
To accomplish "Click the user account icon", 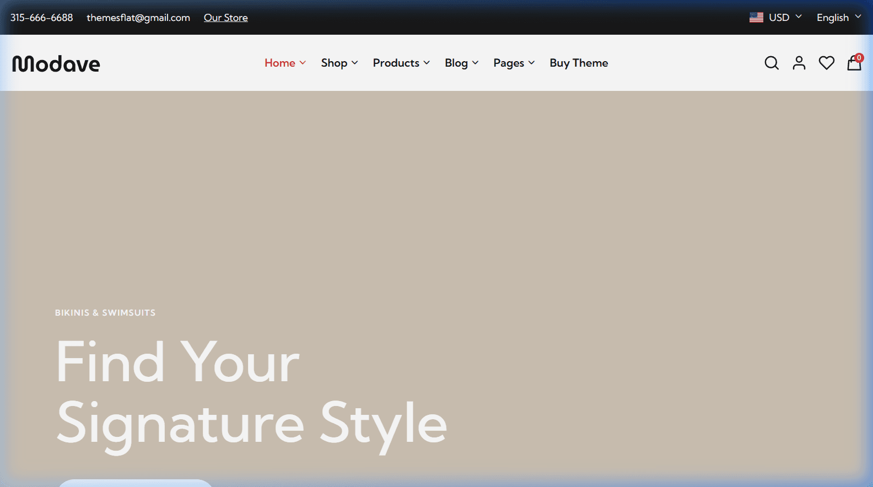I will tap(799, 63).
